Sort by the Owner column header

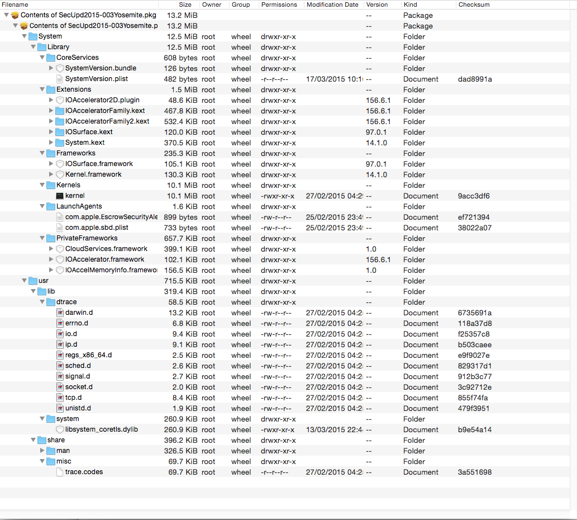pyautogui.click(x=214, y=4)
